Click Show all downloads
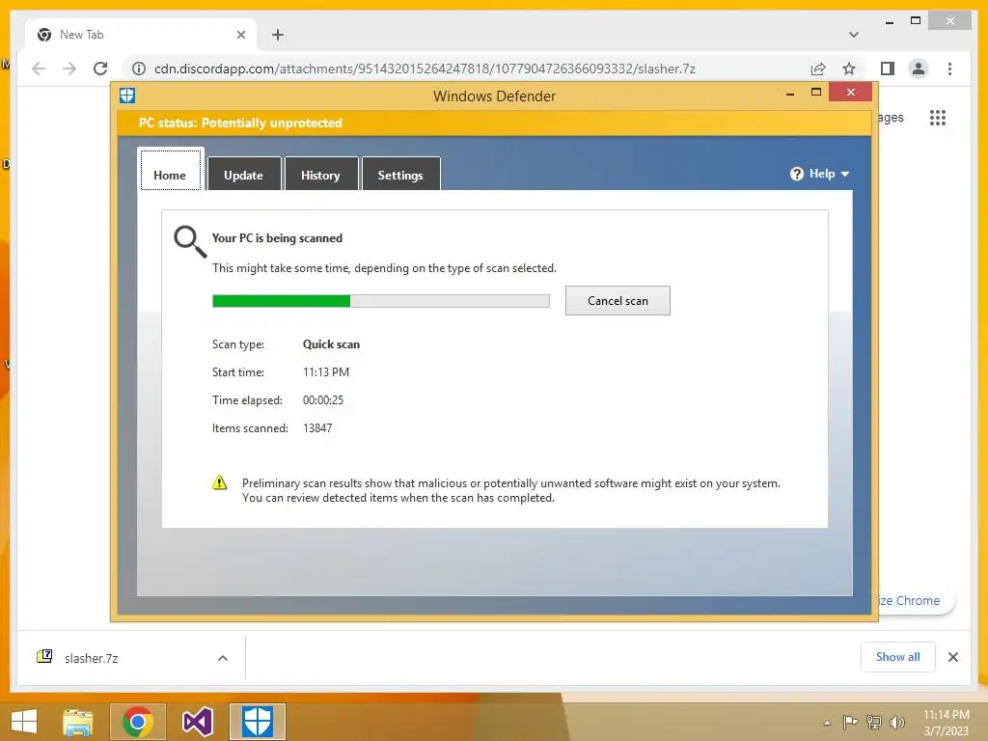 click(898, 657)
